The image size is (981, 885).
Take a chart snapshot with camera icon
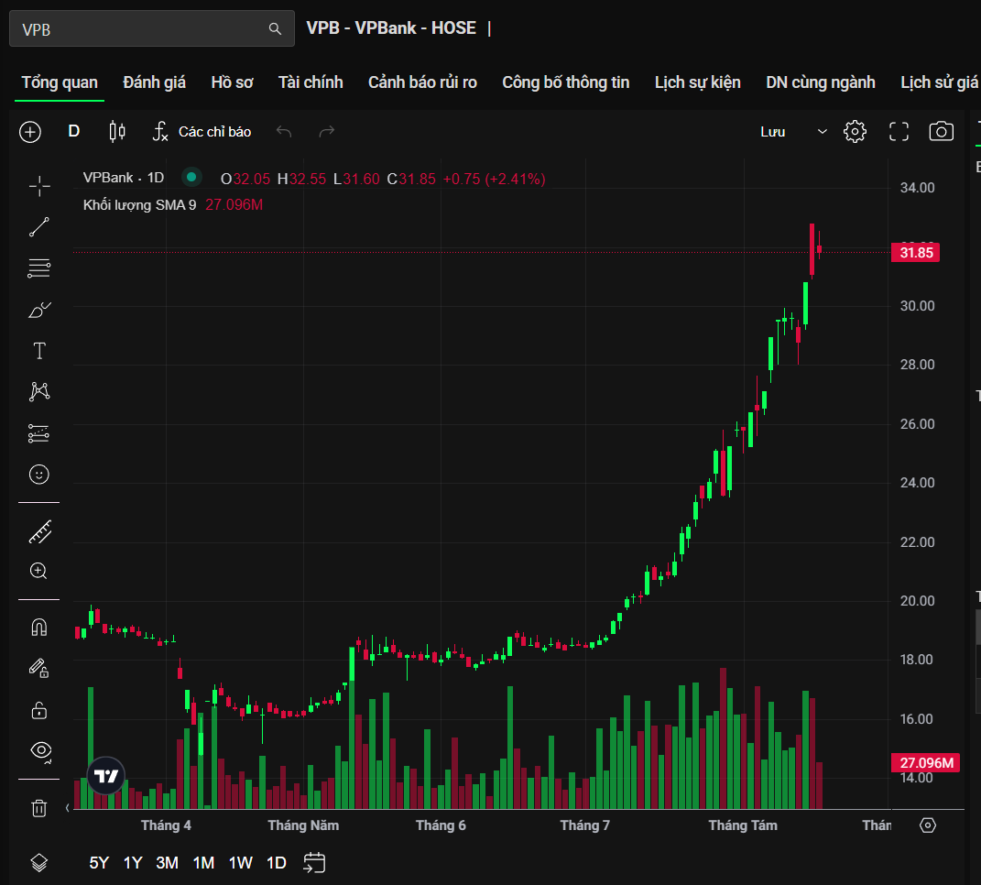pyautogui.click(x=941, y=131)
